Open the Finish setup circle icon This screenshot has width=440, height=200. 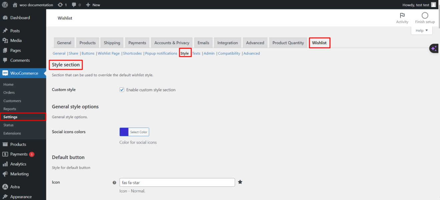pos(425,15)
